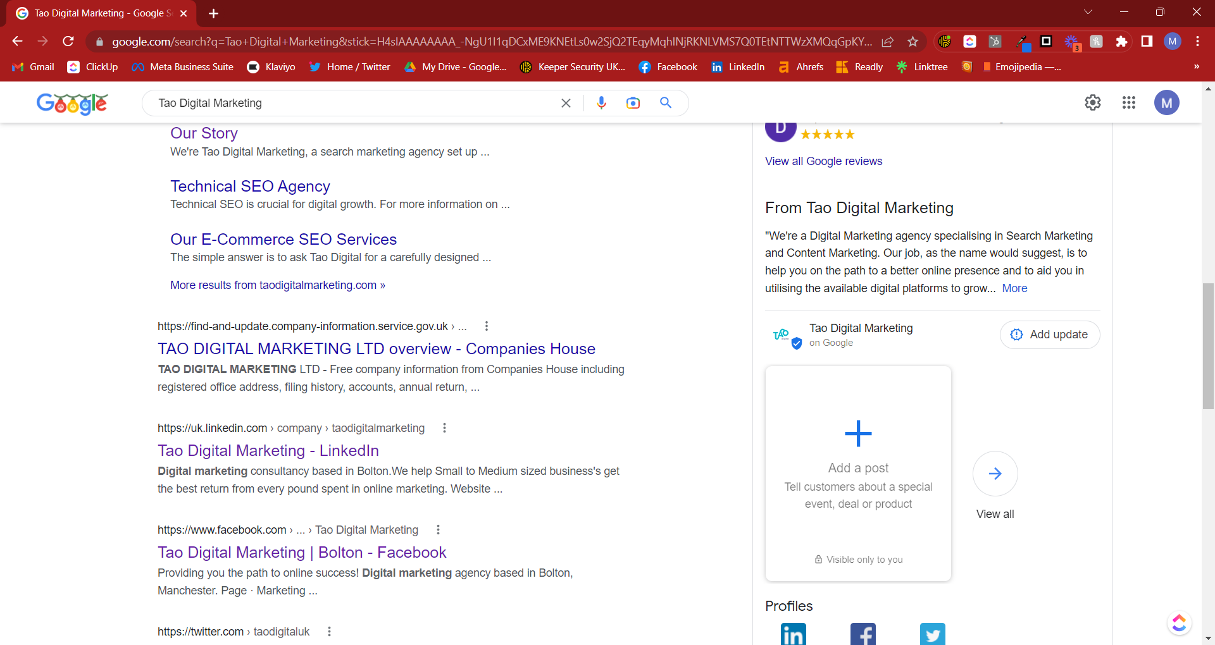Submit search using the magnifier icon
The height and width of the screenshot is (645, 1215).
666,102
